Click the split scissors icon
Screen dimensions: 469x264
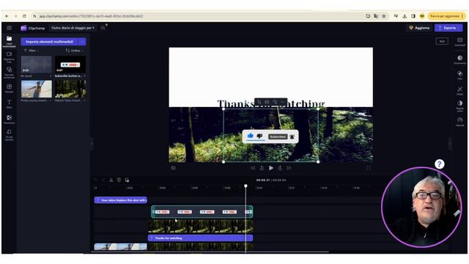tap(111, 180)
